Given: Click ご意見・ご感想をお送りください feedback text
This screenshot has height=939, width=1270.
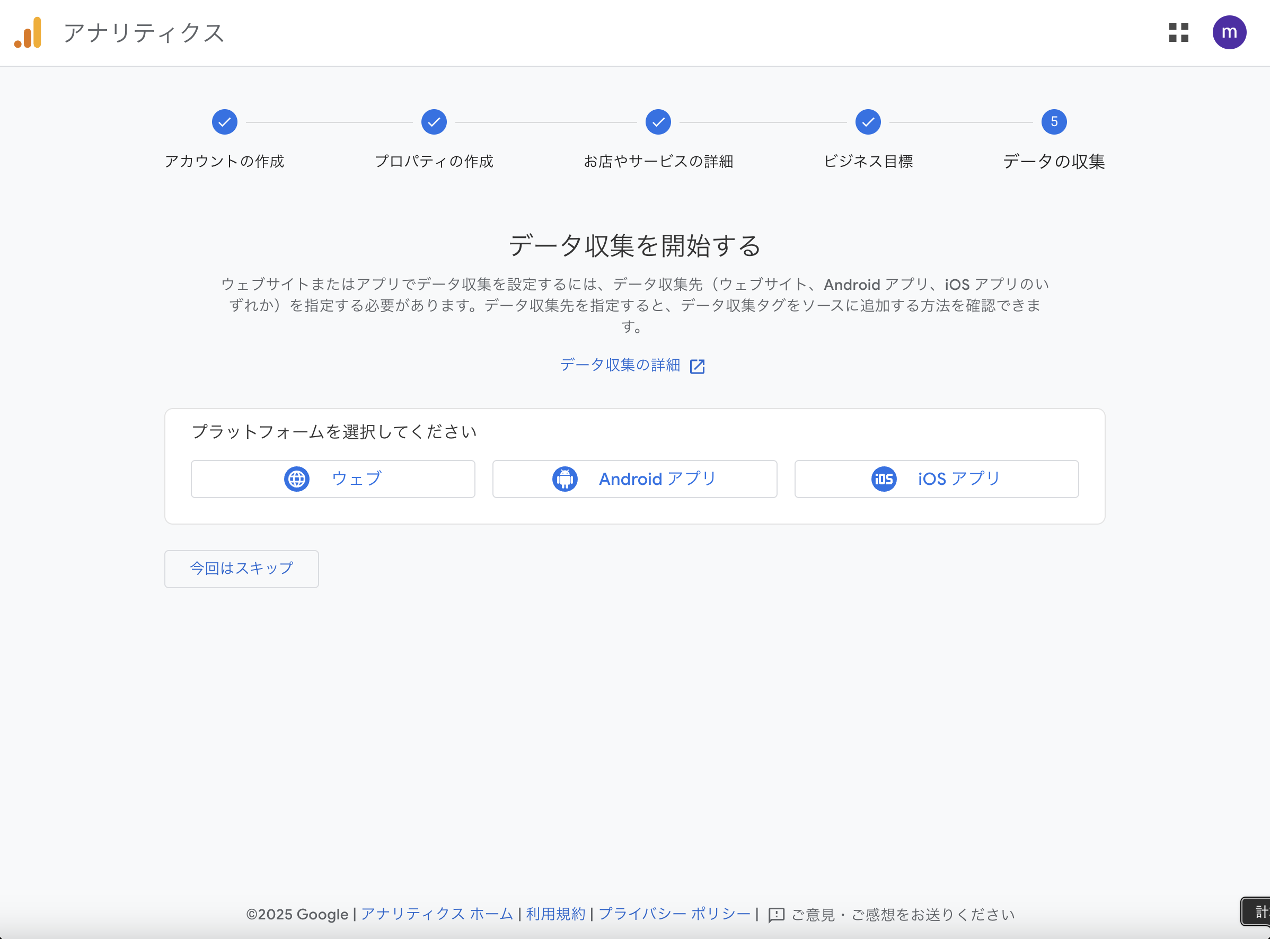Looking at the screenshot, I should [x=903, y=915].
